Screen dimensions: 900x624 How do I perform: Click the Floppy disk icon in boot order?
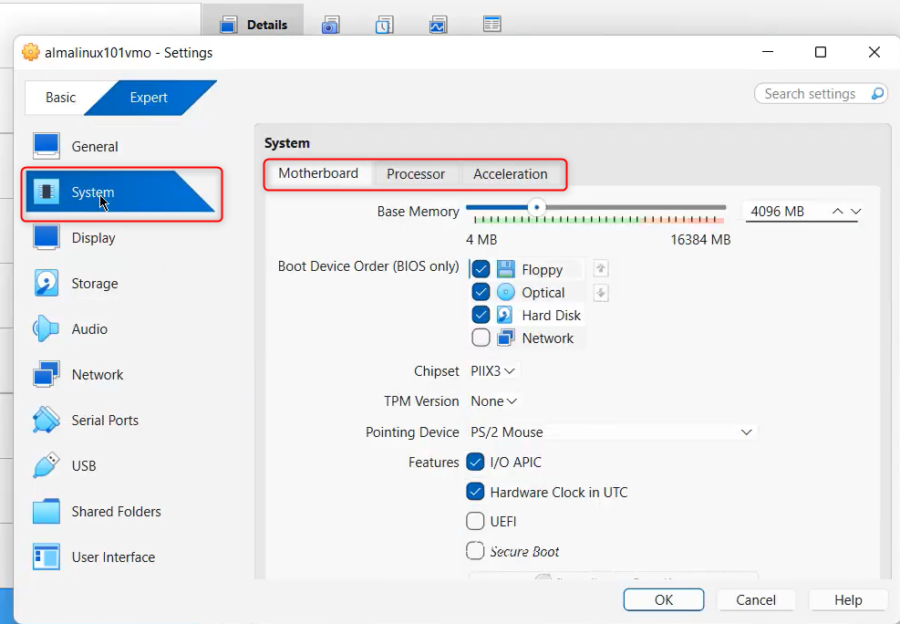[x=506, y=268]
